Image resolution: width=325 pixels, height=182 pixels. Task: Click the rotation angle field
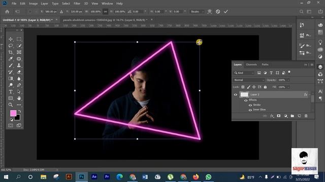tap(138, 12)
